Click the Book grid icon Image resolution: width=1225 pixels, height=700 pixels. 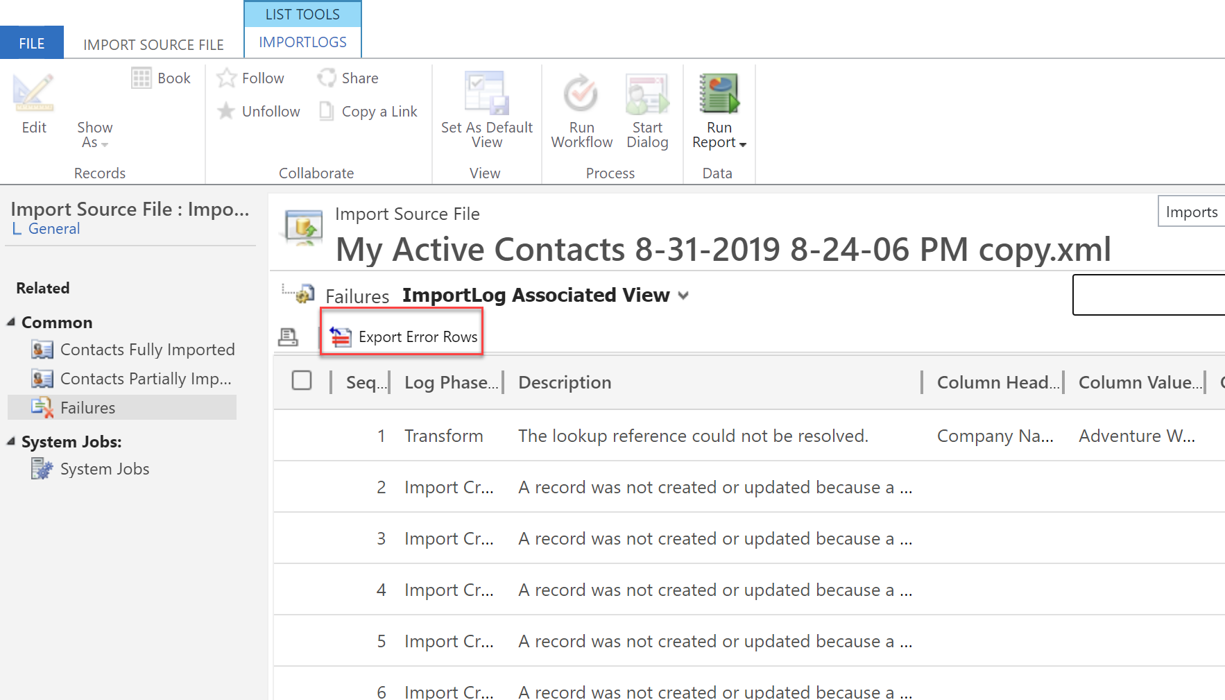(x=142, y=78)
